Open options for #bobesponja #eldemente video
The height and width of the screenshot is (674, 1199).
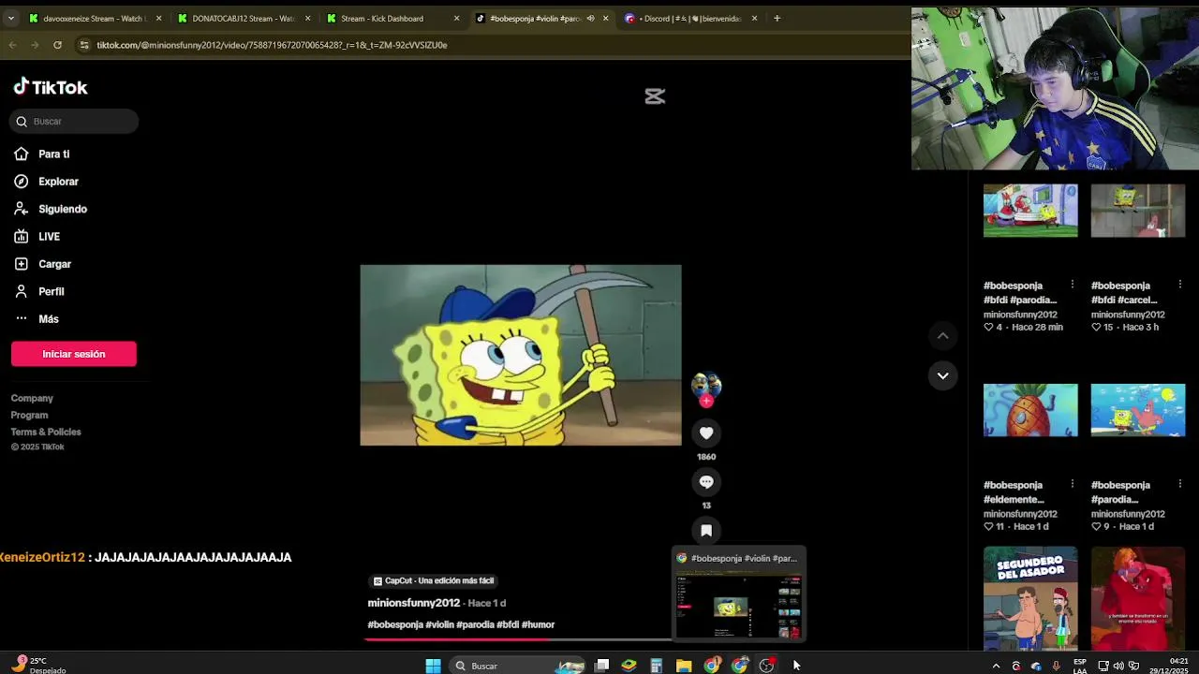(x=1073, y=484)
